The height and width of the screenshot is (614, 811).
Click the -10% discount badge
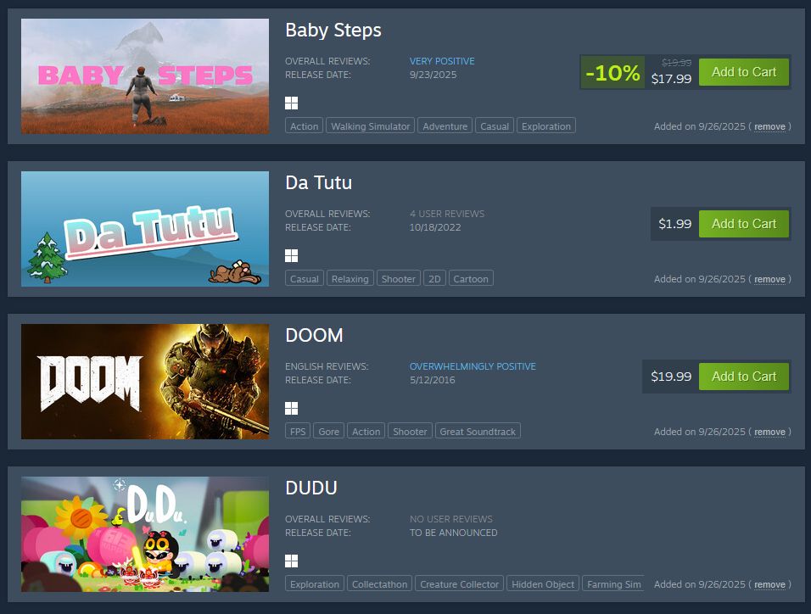click(x=612, y=72)
